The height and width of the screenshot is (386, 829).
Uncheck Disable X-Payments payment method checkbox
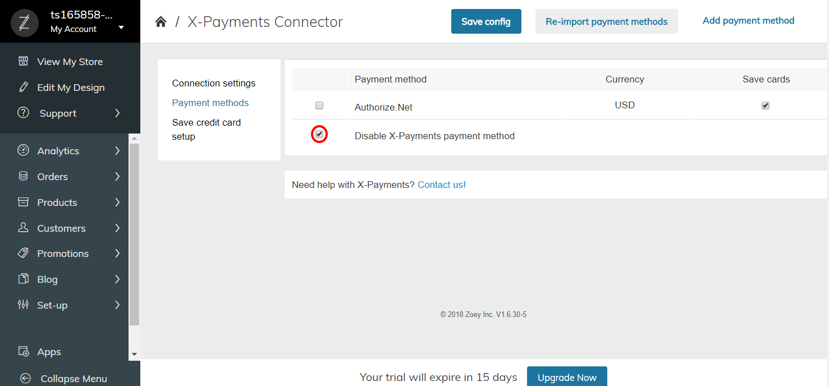pyautogui.click(x=319, y=135)
